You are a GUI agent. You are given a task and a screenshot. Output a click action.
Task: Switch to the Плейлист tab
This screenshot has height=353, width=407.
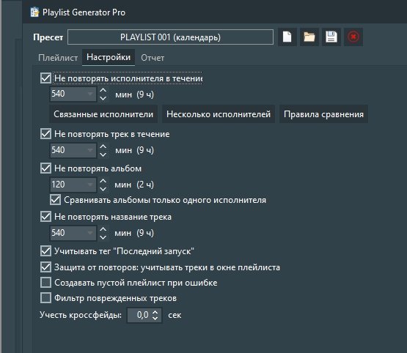click(58, 58)
